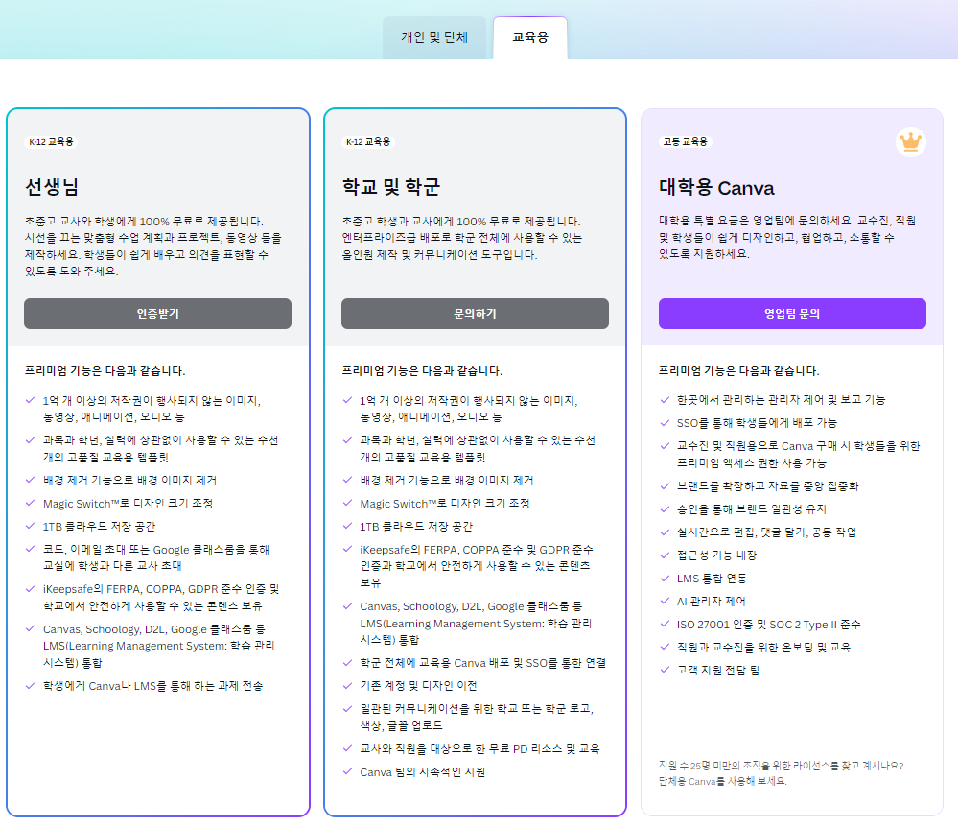Click 'Magic Switch™로 디자인 크기 조정' in 학교 및 학군 card

pyautogui.click(x=445, y=503)
